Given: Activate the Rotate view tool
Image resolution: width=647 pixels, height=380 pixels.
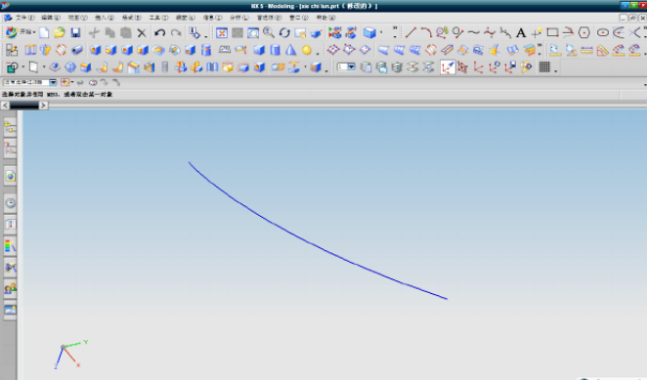Looking at the screenshot, I should click(x=284, y=32).
